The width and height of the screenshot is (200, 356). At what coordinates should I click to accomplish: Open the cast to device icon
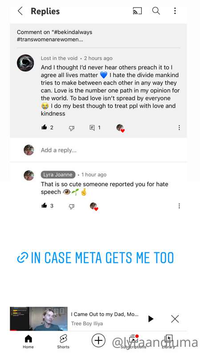point(137,11)
